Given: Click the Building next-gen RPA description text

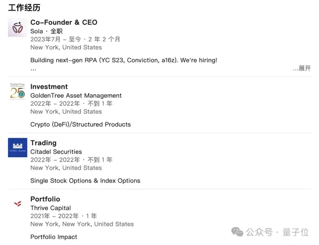Looking at the screenshot, I should pyautogui.click(x=124, y=60).
